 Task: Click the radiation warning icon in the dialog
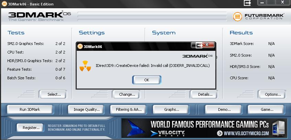(85, 66)
